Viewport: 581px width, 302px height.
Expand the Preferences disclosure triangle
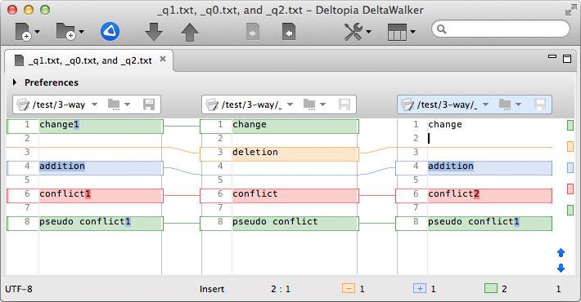point(15,82)
